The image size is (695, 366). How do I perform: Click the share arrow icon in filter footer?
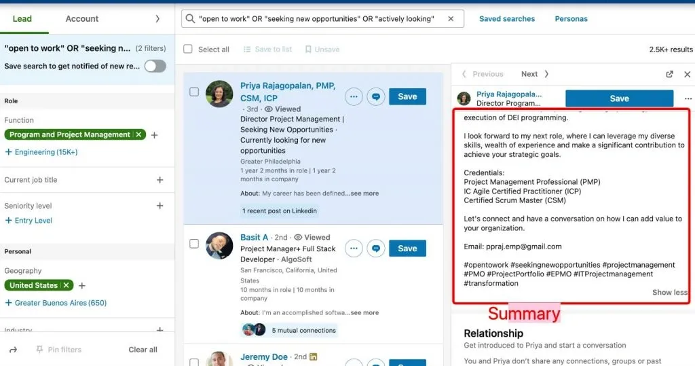(14, 350)
